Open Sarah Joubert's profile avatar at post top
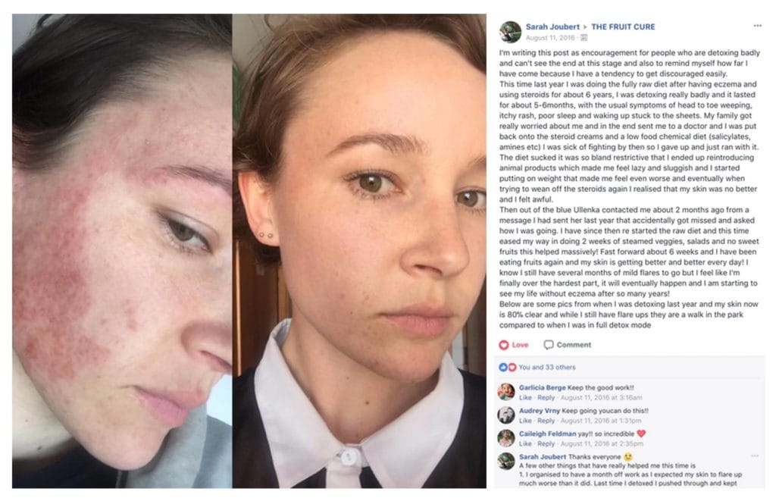The width and height of the screenshot is (776, 501). 510,32
